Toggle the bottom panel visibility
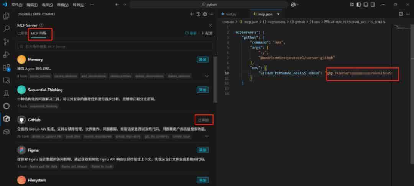The height and width of the screenshot is (186, 414). [x=366, y=5]
